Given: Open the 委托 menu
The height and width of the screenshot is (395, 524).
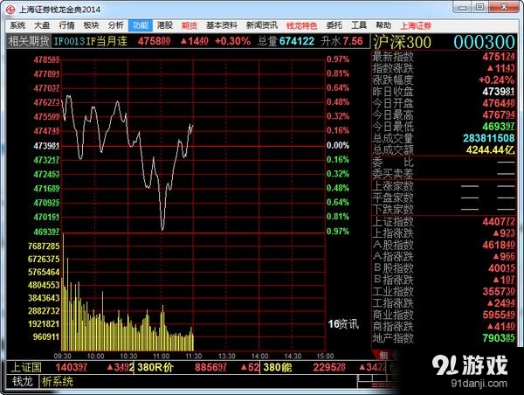Looking at the screenshot, I should [334, 25].
